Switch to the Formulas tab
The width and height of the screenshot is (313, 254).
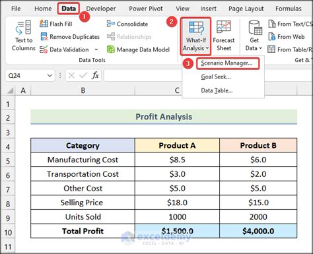289,9
